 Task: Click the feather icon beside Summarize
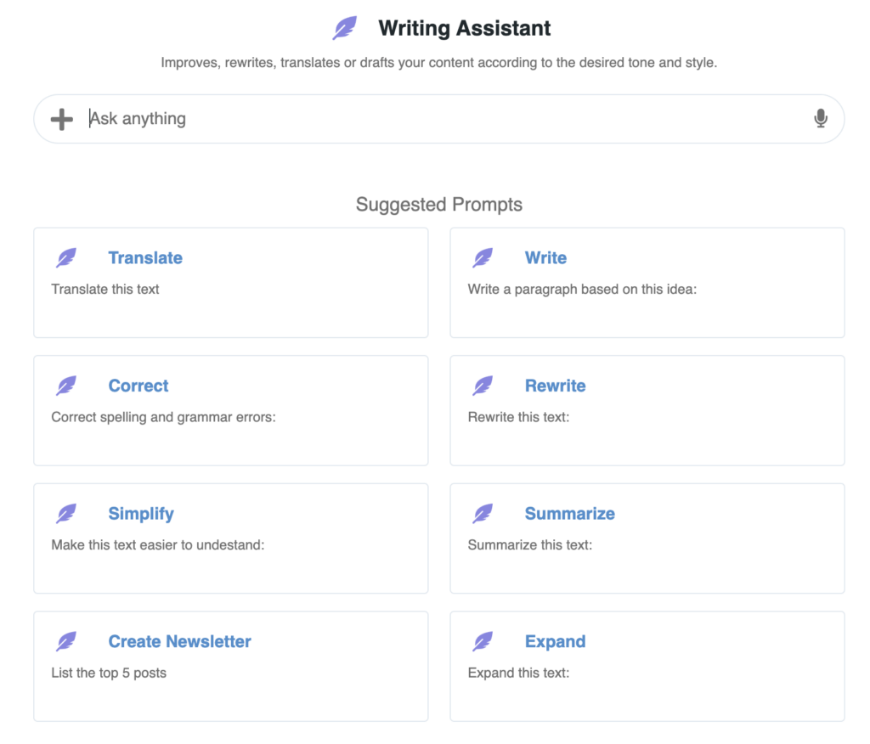tap(483, 514)
